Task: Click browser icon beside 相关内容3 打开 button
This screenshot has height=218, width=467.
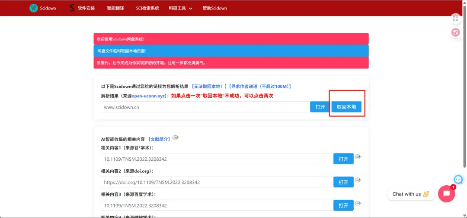Action: click(358, 203)
